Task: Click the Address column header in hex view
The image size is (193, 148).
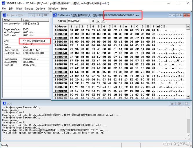Action: pos(61,26)
